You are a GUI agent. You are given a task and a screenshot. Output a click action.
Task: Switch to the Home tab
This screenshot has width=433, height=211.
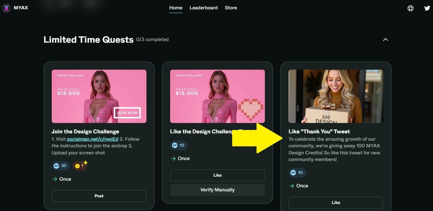click(x=176, y=8)
